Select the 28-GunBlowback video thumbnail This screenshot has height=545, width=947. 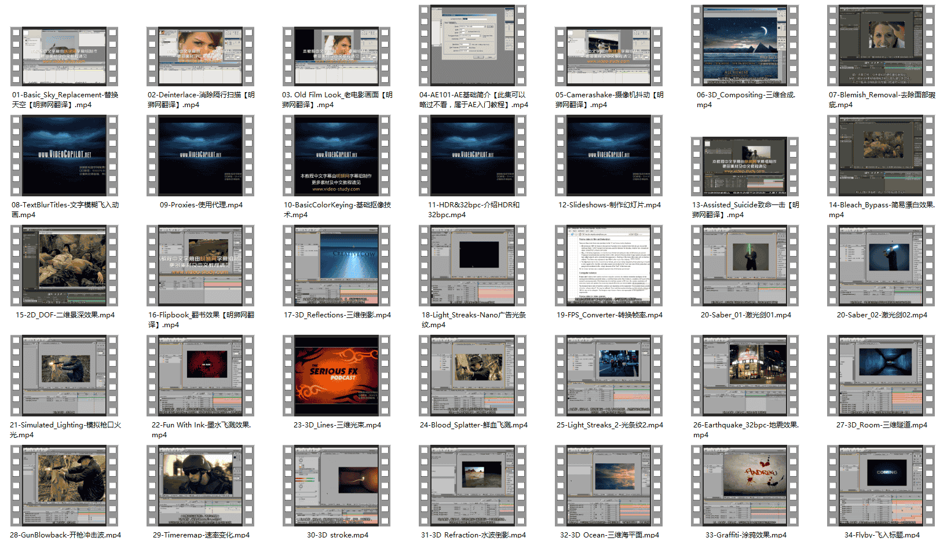coord(64,485)
